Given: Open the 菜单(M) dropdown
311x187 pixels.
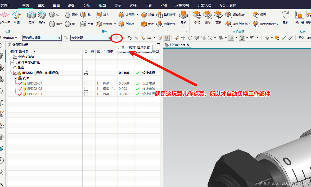Looking at the screenshot, I should [10, 38].
